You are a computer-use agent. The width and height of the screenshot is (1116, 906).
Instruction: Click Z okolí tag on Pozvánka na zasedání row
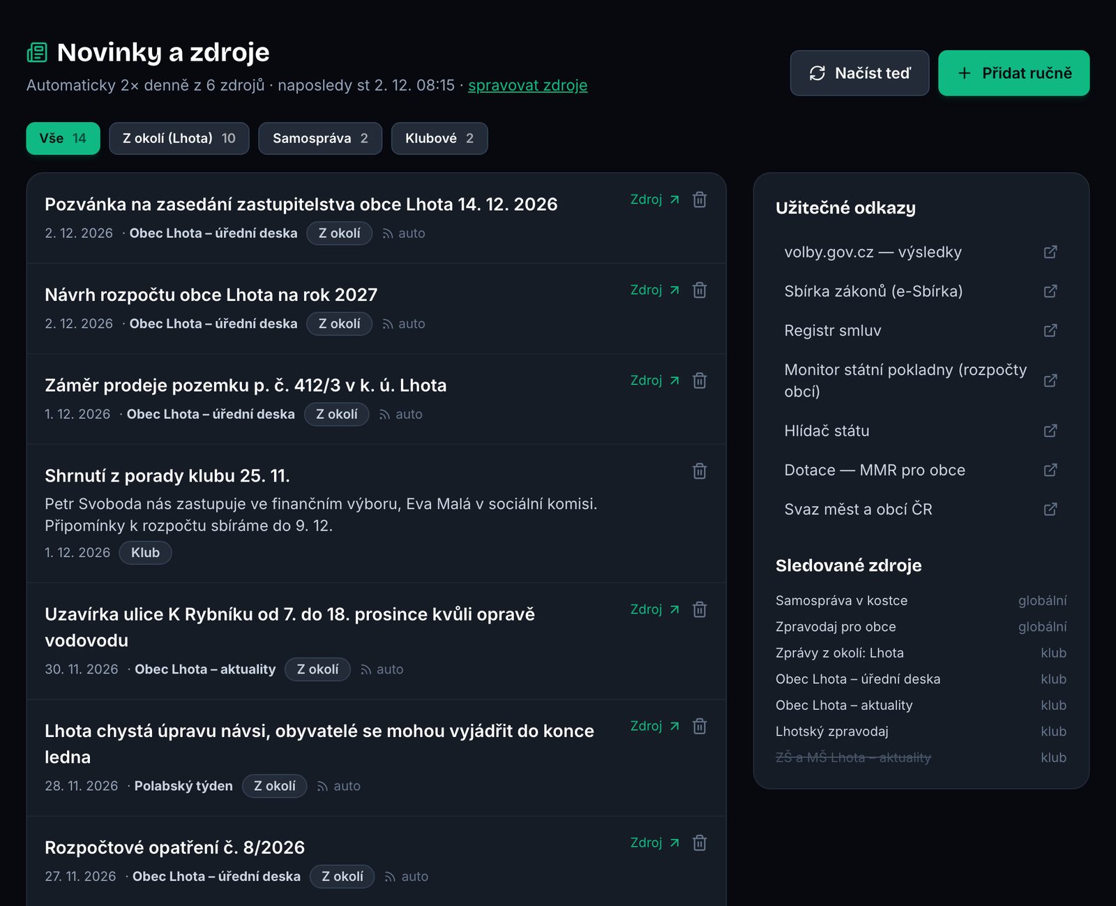click(340, 233)
